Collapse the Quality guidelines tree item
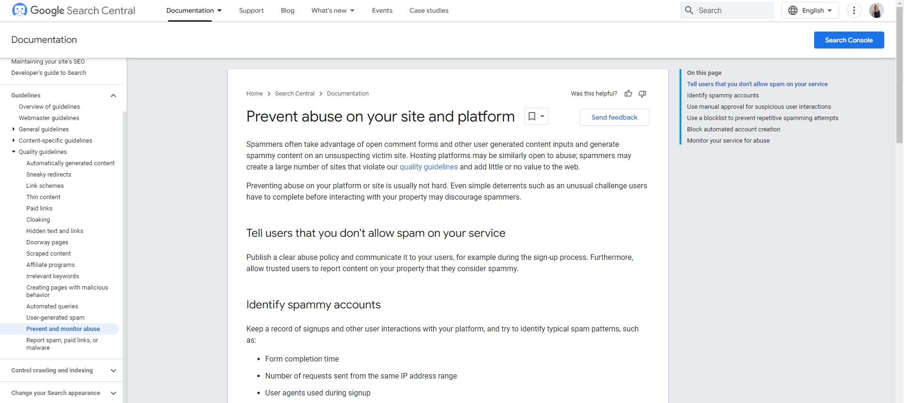 (14, 152)
